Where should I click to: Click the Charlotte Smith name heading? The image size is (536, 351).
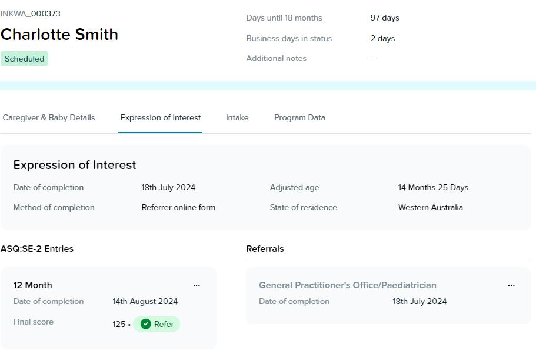click(x=59, y=35)
